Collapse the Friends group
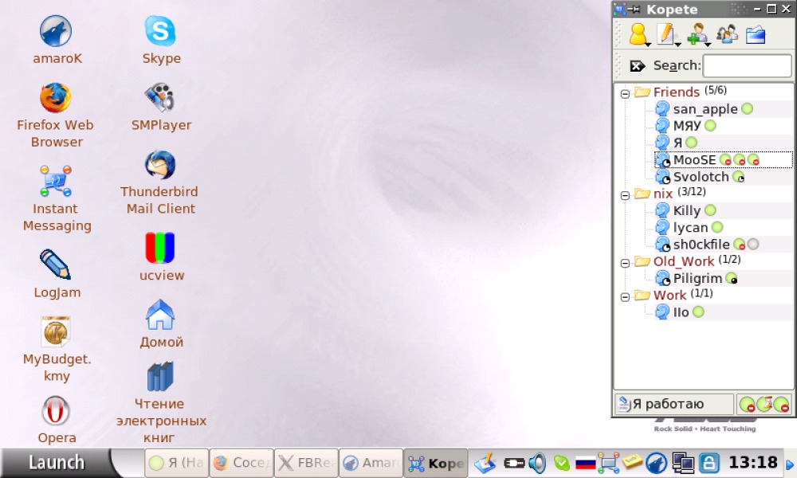This screenshot has width=797, height=478. (x=625, y=93)
